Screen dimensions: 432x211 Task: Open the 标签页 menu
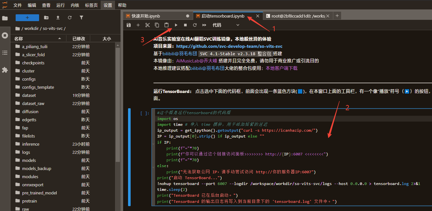click(x=91, y=5)
